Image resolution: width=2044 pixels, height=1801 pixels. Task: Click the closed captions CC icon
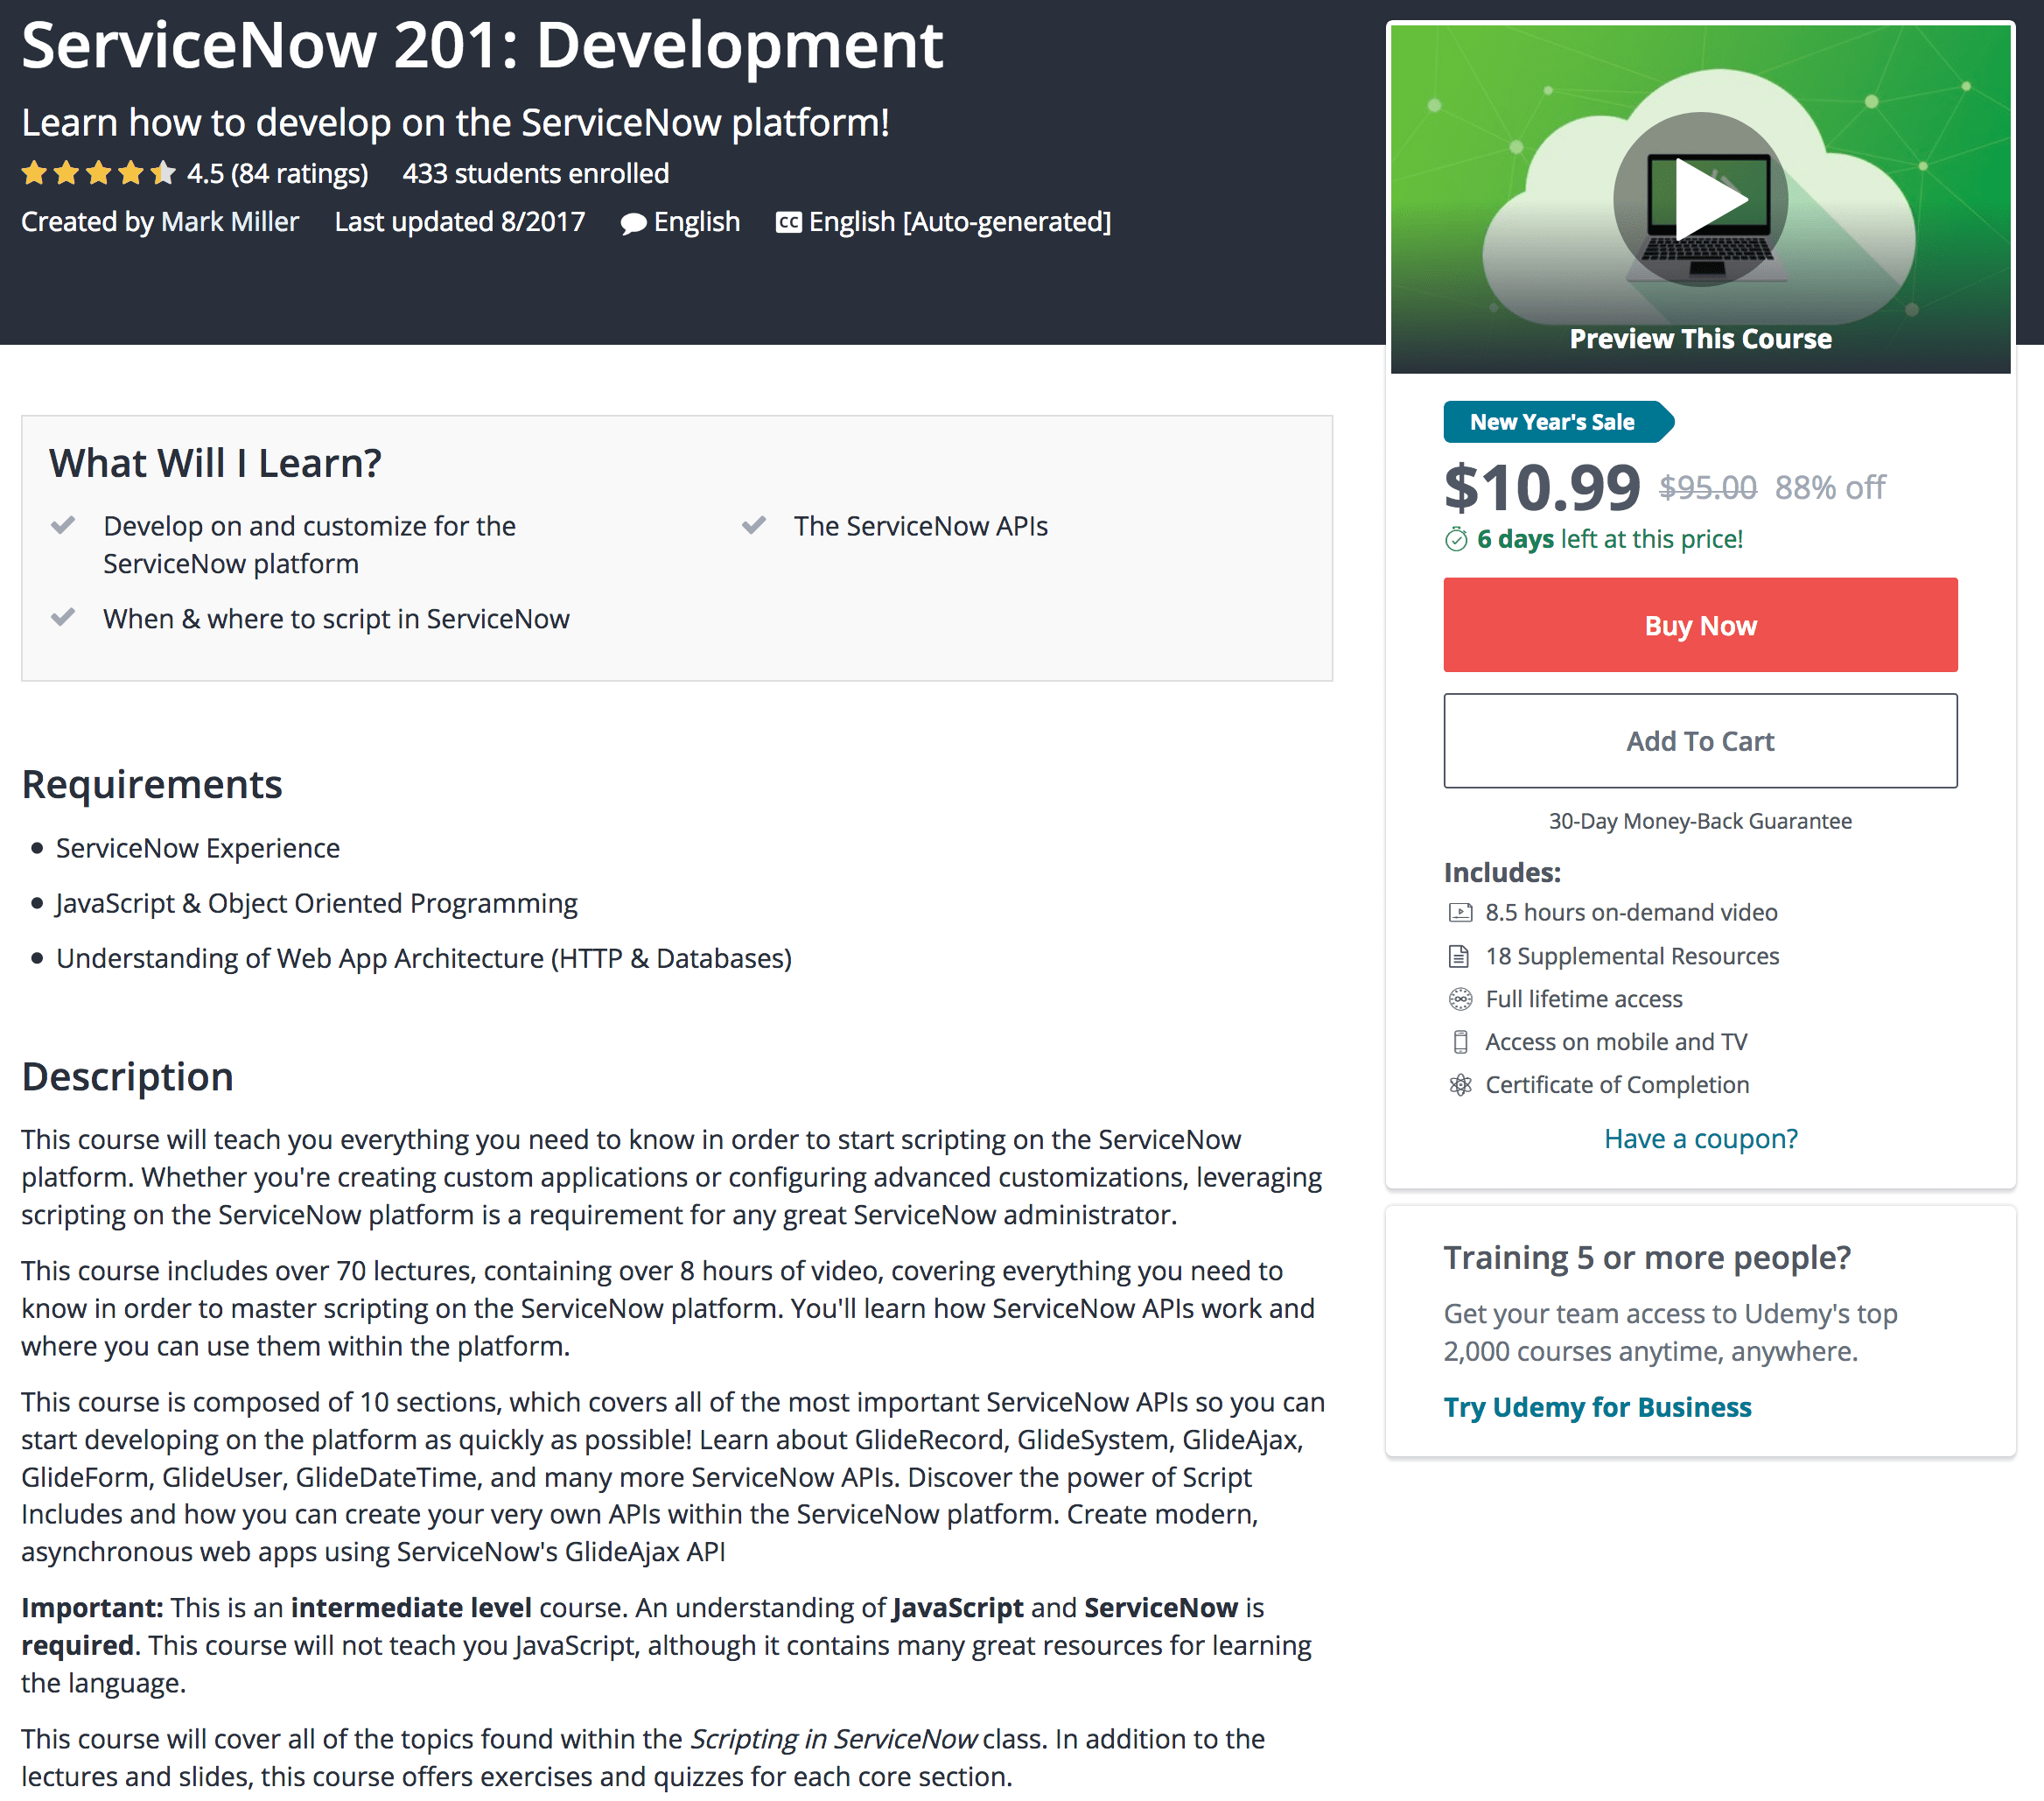pos(788,222)
